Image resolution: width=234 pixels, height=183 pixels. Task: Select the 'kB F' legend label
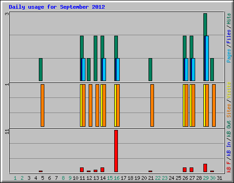click(229, 167)
